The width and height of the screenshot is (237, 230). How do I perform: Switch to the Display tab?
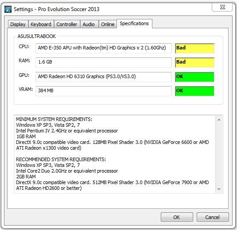click(18, 24)
